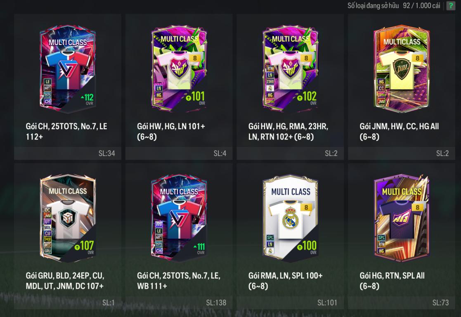Open Gói HG, RTN, SPL All title
The height and width of the screenshot is (317, 461).
tap(392, 281)
